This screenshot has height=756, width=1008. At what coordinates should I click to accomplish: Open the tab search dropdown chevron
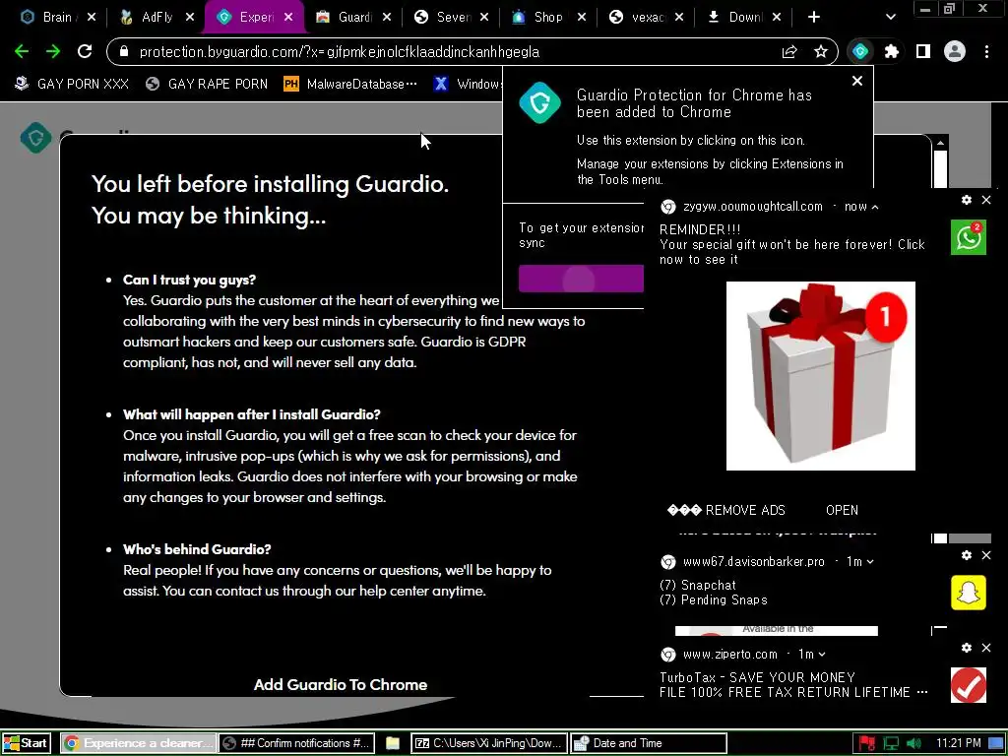pos(890,17)
